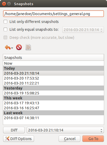
Task: Click the Snapshots column header
Action: point(53,58)
